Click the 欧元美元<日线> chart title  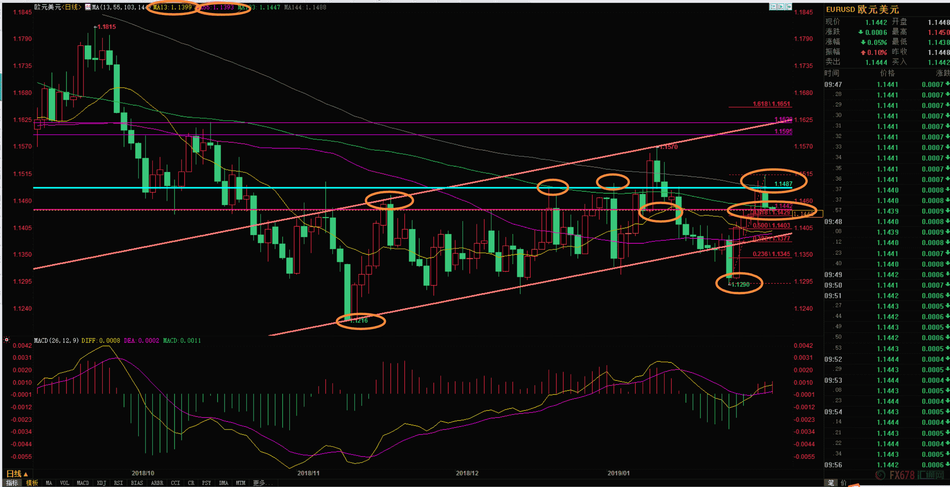[58, 7]
